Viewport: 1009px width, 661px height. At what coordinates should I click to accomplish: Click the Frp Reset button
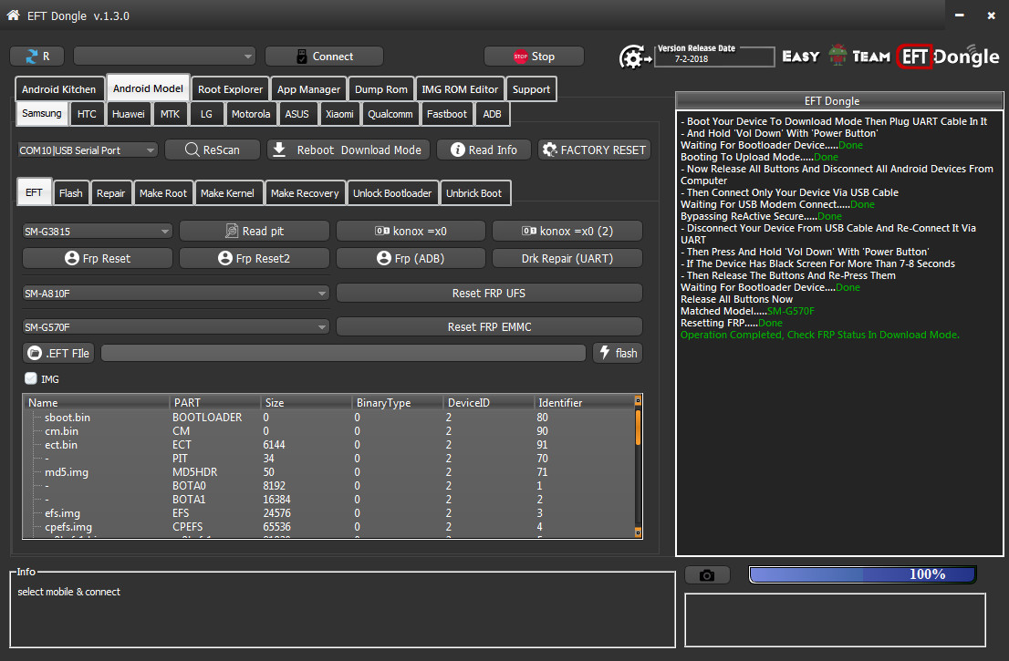(x=98, y=259)
